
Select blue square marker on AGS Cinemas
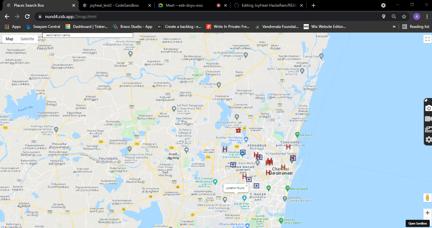243,153
